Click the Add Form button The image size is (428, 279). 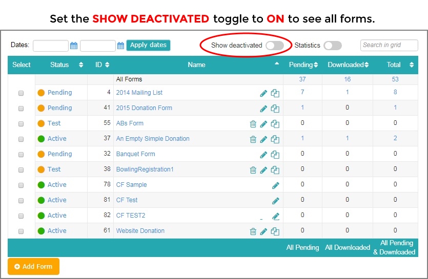(34, 266)
